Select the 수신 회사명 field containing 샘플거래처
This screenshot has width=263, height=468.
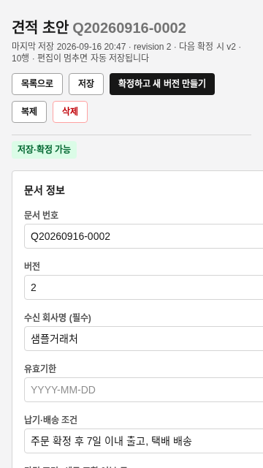(144, 339)
